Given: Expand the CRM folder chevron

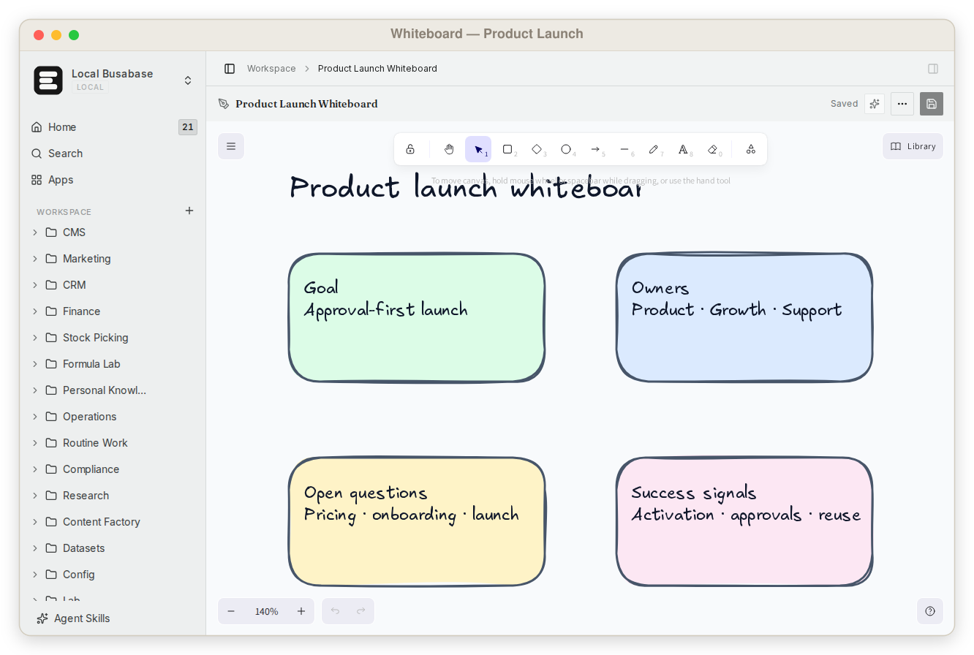Looking at the screenshot, I should pyautogui.click(x=35, y=285).
